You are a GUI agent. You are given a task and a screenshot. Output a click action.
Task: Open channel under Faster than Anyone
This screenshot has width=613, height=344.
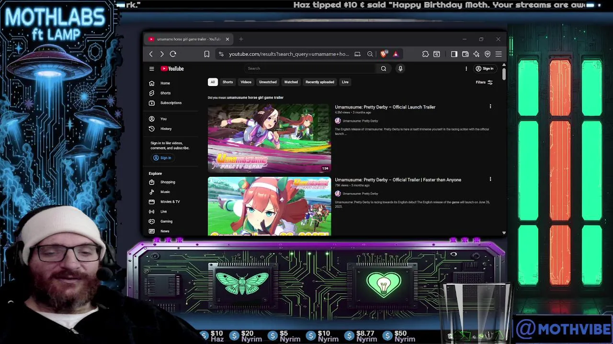tap(360, 193)
